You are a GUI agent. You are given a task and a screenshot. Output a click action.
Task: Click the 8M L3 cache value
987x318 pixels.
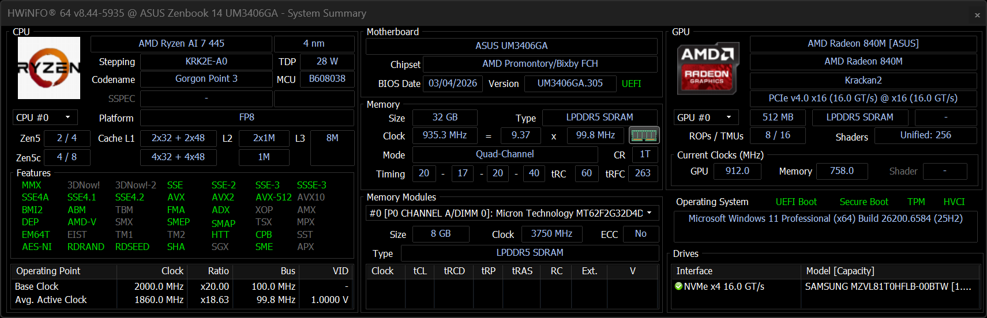[332, 138]
